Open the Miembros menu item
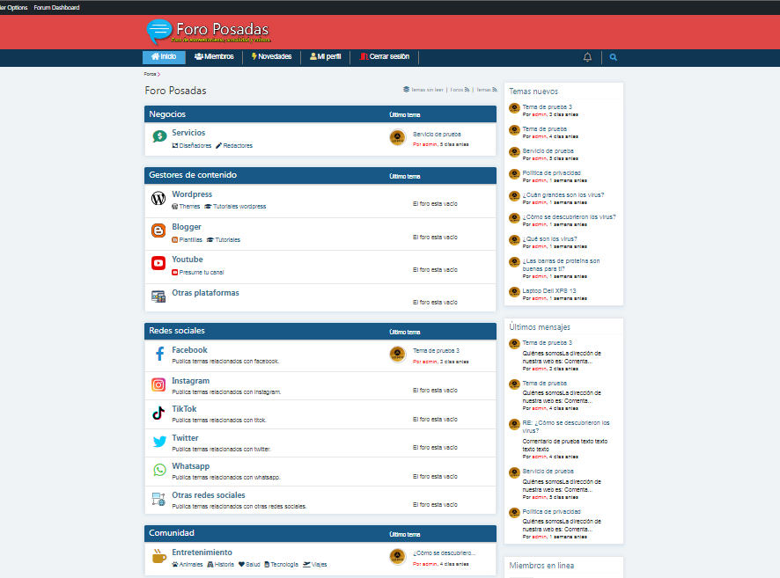 [214, 56]
